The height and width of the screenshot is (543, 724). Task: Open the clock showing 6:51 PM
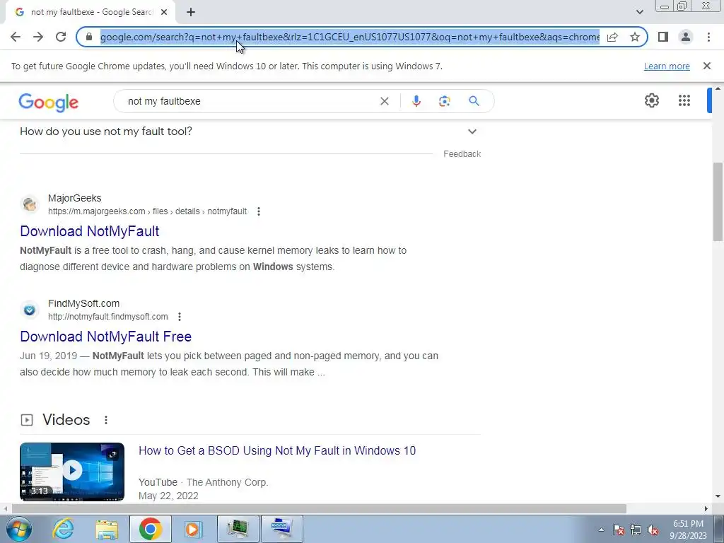point(688,530)
